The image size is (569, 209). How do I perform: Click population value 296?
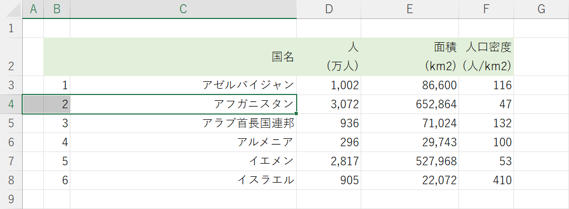point(329,142)
